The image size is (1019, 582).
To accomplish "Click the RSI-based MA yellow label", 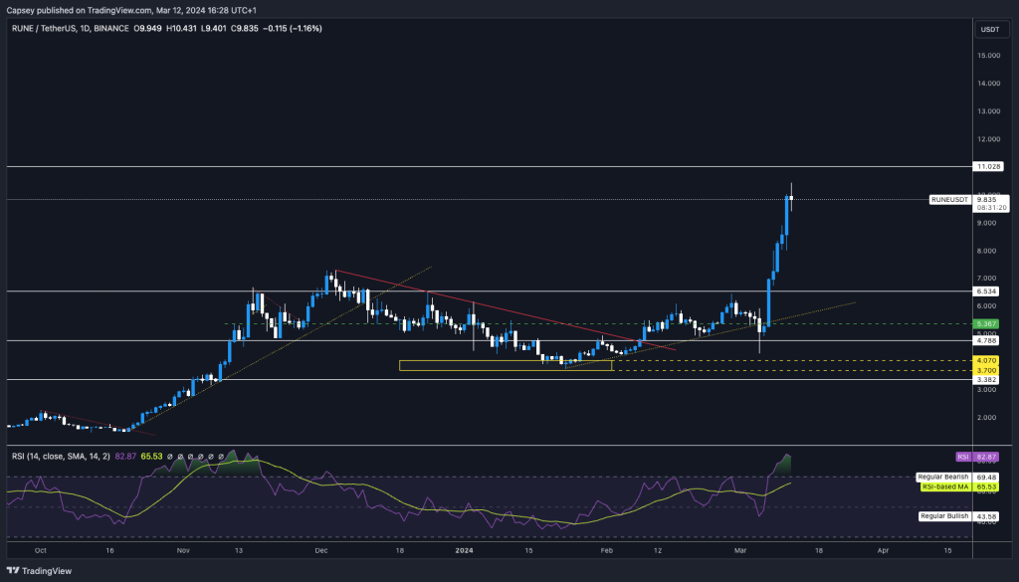I will click(944, 486).
